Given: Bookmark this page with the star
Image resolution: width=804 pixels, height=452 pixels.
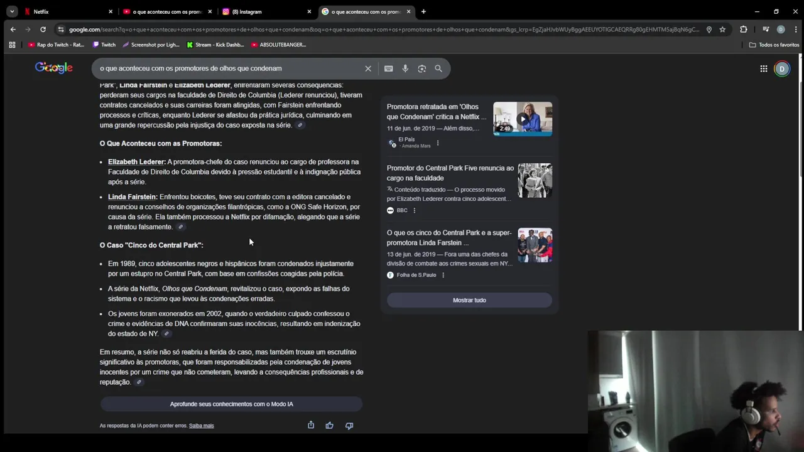Looking at the screenshot, I should pyautogui.click(x=722, y=30).
